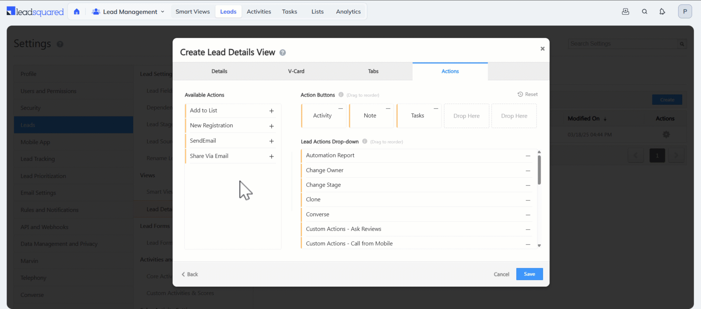Switch to the V-Card tab
The width and height of the screenshot is (701, 309).
click(296, 71)
